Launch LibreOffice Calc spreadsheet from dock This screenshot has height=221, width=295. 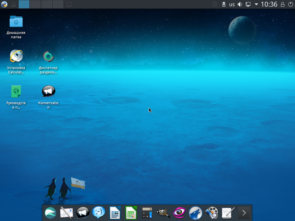[x=131, y=213]
